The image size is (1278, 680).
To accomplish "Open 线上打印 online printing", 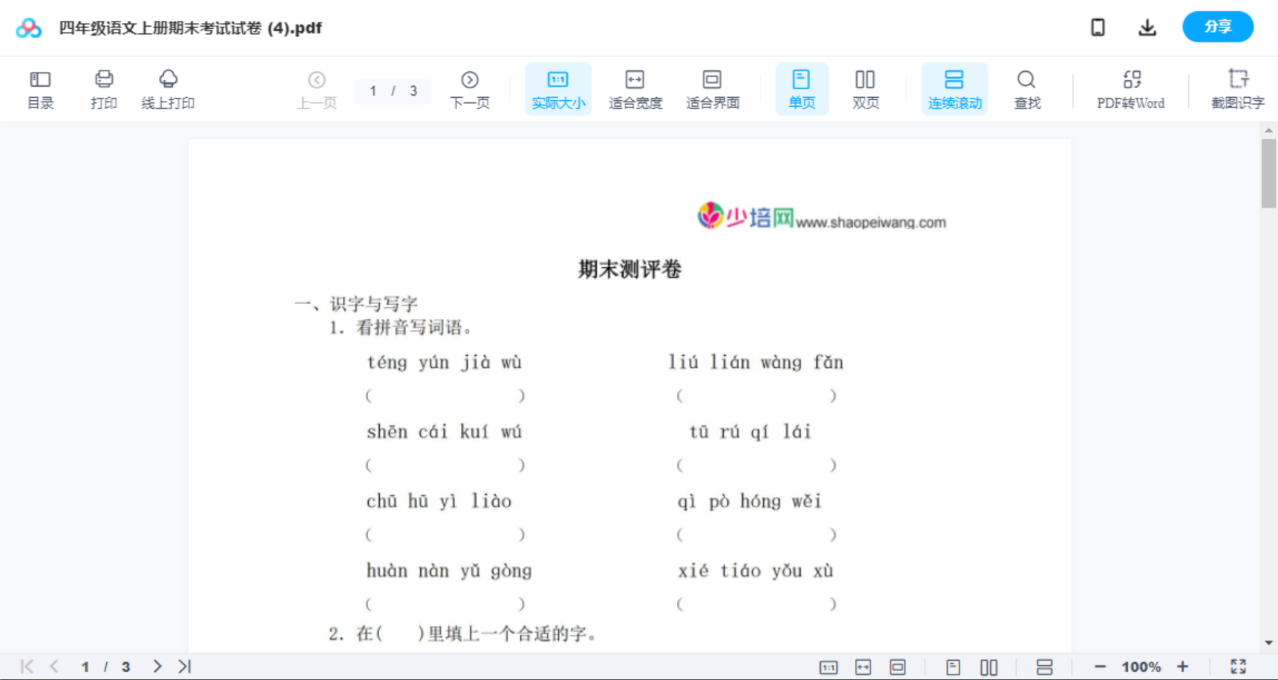I will click(168, 89).
